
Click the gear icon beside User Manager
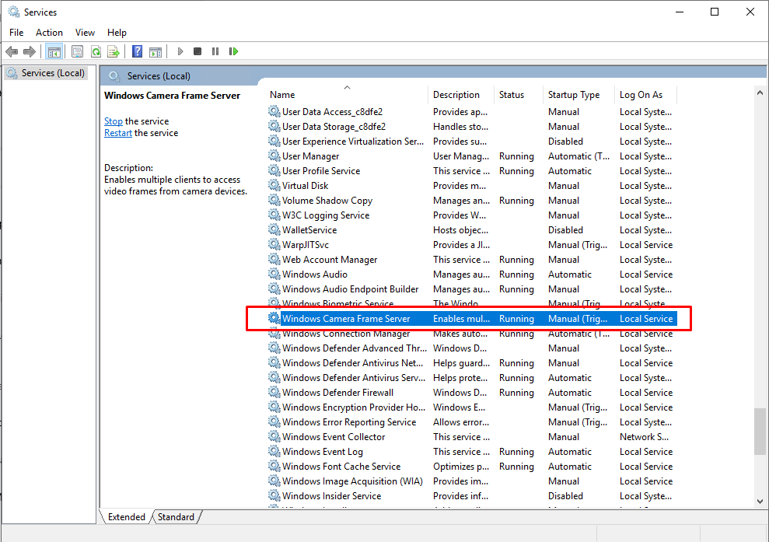[x=274, y=156]
